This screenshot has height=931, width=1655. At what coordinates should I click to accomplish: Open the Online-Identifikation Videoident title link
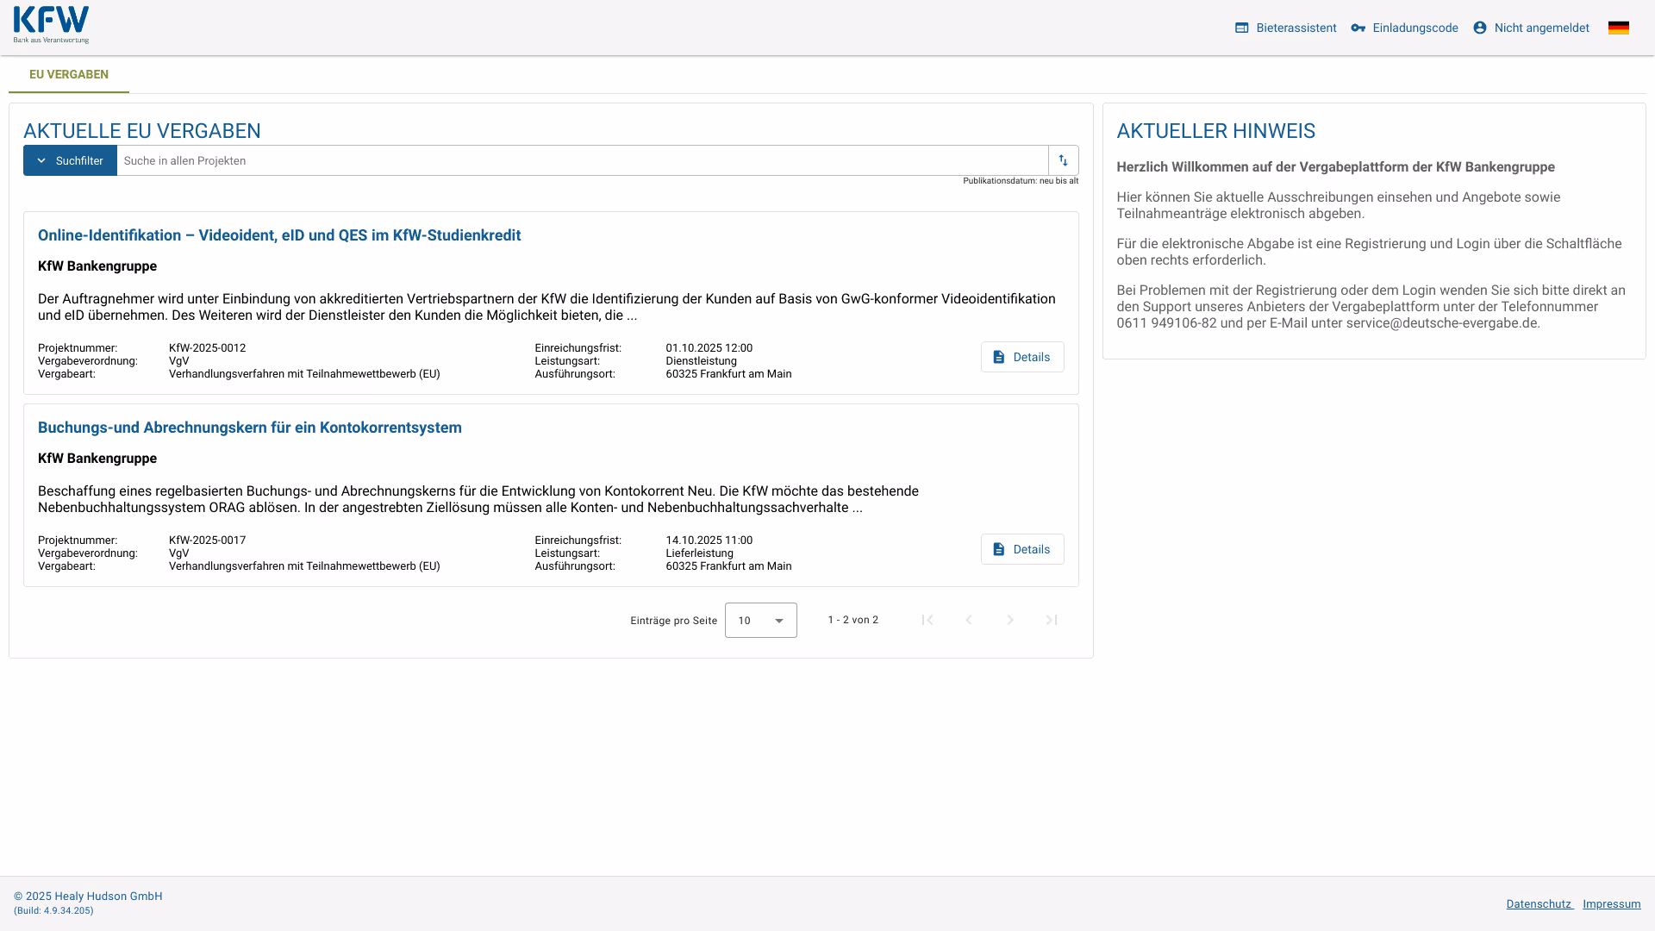(x=279, y=235)
